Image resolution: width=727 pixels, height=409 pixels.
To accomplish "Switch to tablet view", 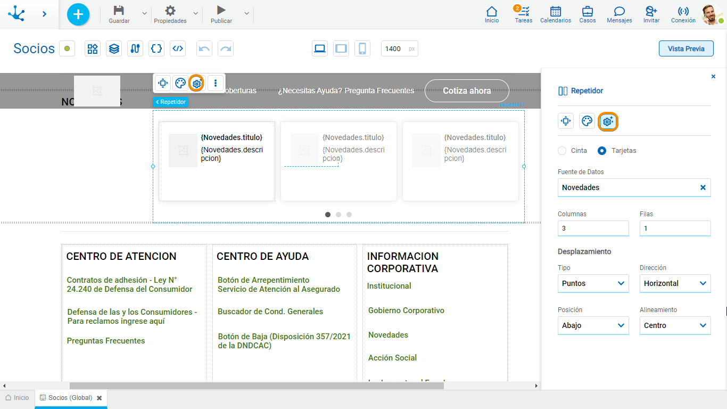I will click(341, 48).
